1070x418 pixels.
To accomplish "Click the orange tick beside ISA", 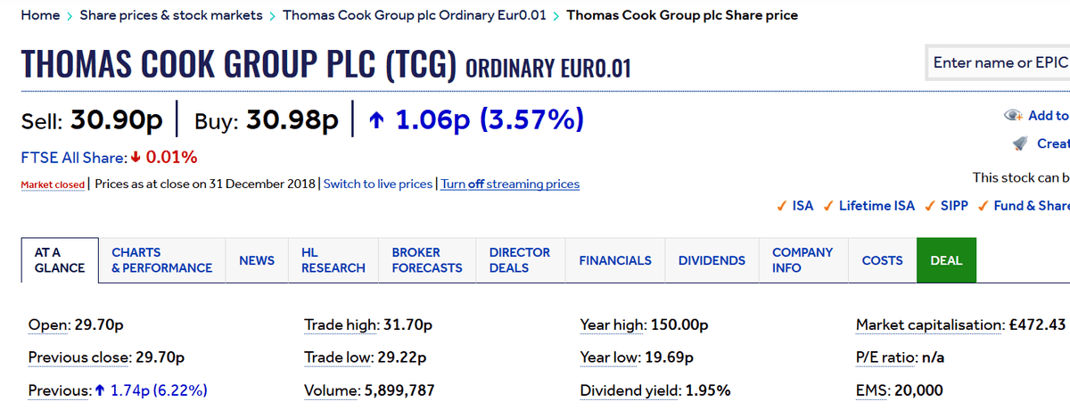I will (782, 206).
